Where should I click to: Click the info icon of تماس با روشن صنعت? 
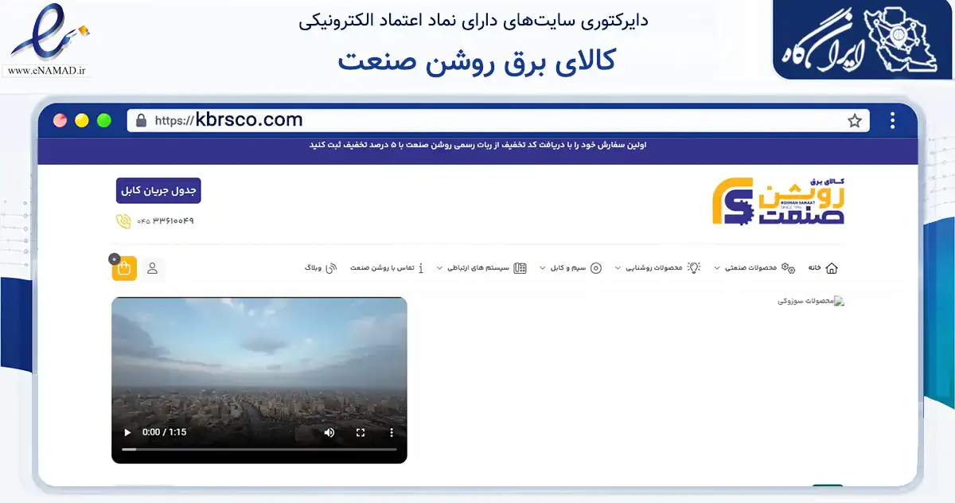(x=421, y=268)
